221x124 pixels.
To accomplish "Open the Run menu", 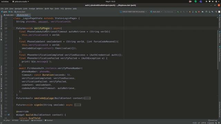I will click(x=52, y=9).
